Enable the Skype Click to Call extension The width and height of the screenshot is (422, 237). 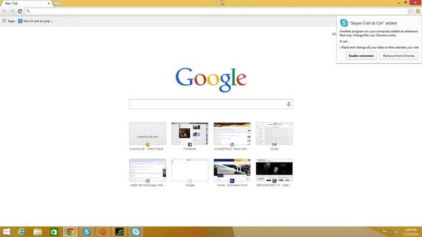point(361,56)
